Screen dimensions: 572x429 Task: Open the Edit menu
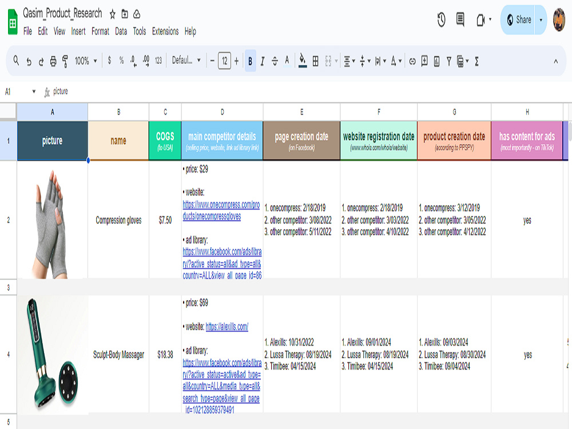(43, 31)
